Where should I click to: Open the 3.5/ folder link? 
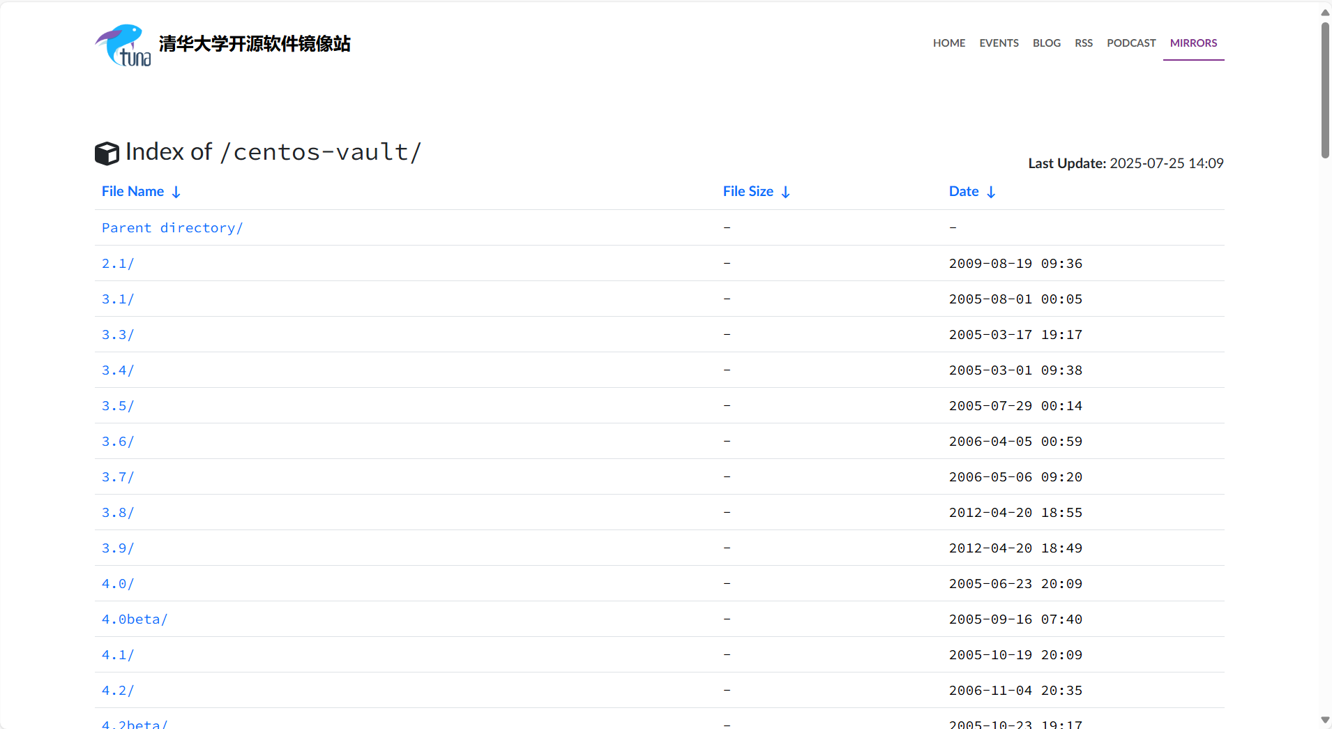click(118, 406)
